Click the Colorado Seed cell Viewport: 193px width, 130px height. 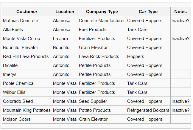[27, 101]
